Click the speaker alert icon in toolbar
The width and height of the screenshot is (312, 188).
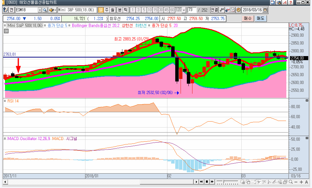tap(52, 10)
